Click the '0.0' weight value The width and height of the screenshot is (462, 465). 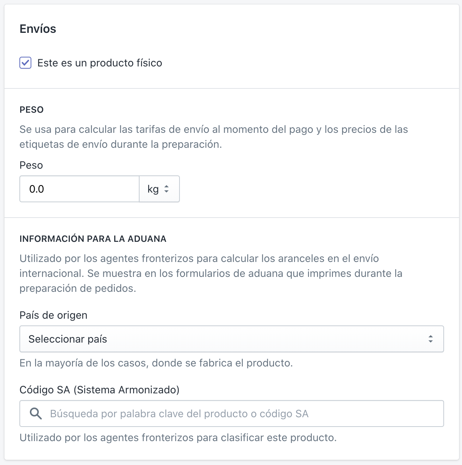click(x=37, y=189)
